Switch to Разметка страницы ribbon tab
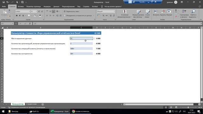 click(x=34, y=6)
